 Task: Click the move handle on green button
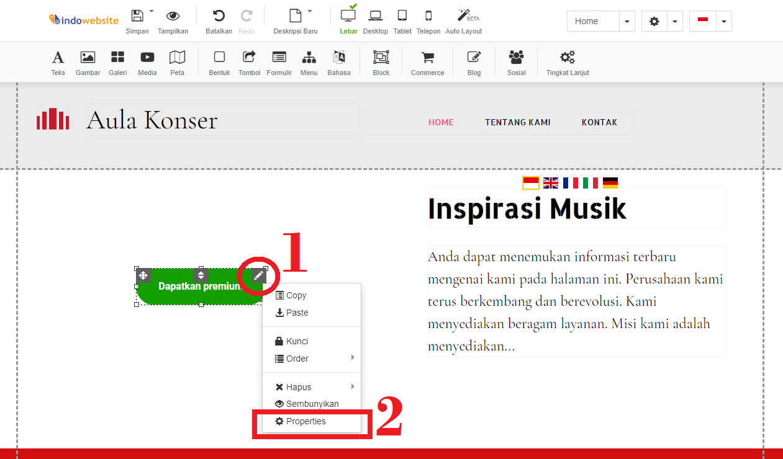[143, 275]
